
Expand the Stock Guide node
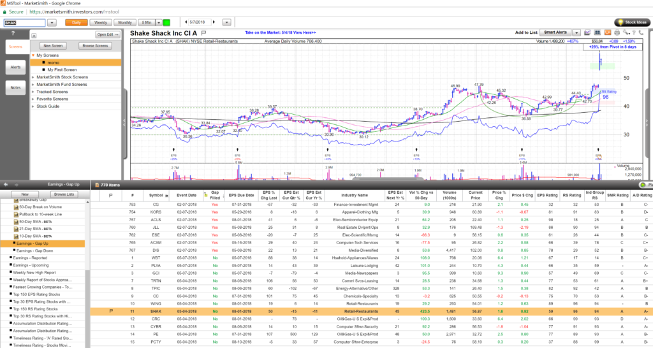[x=33, y=106]
